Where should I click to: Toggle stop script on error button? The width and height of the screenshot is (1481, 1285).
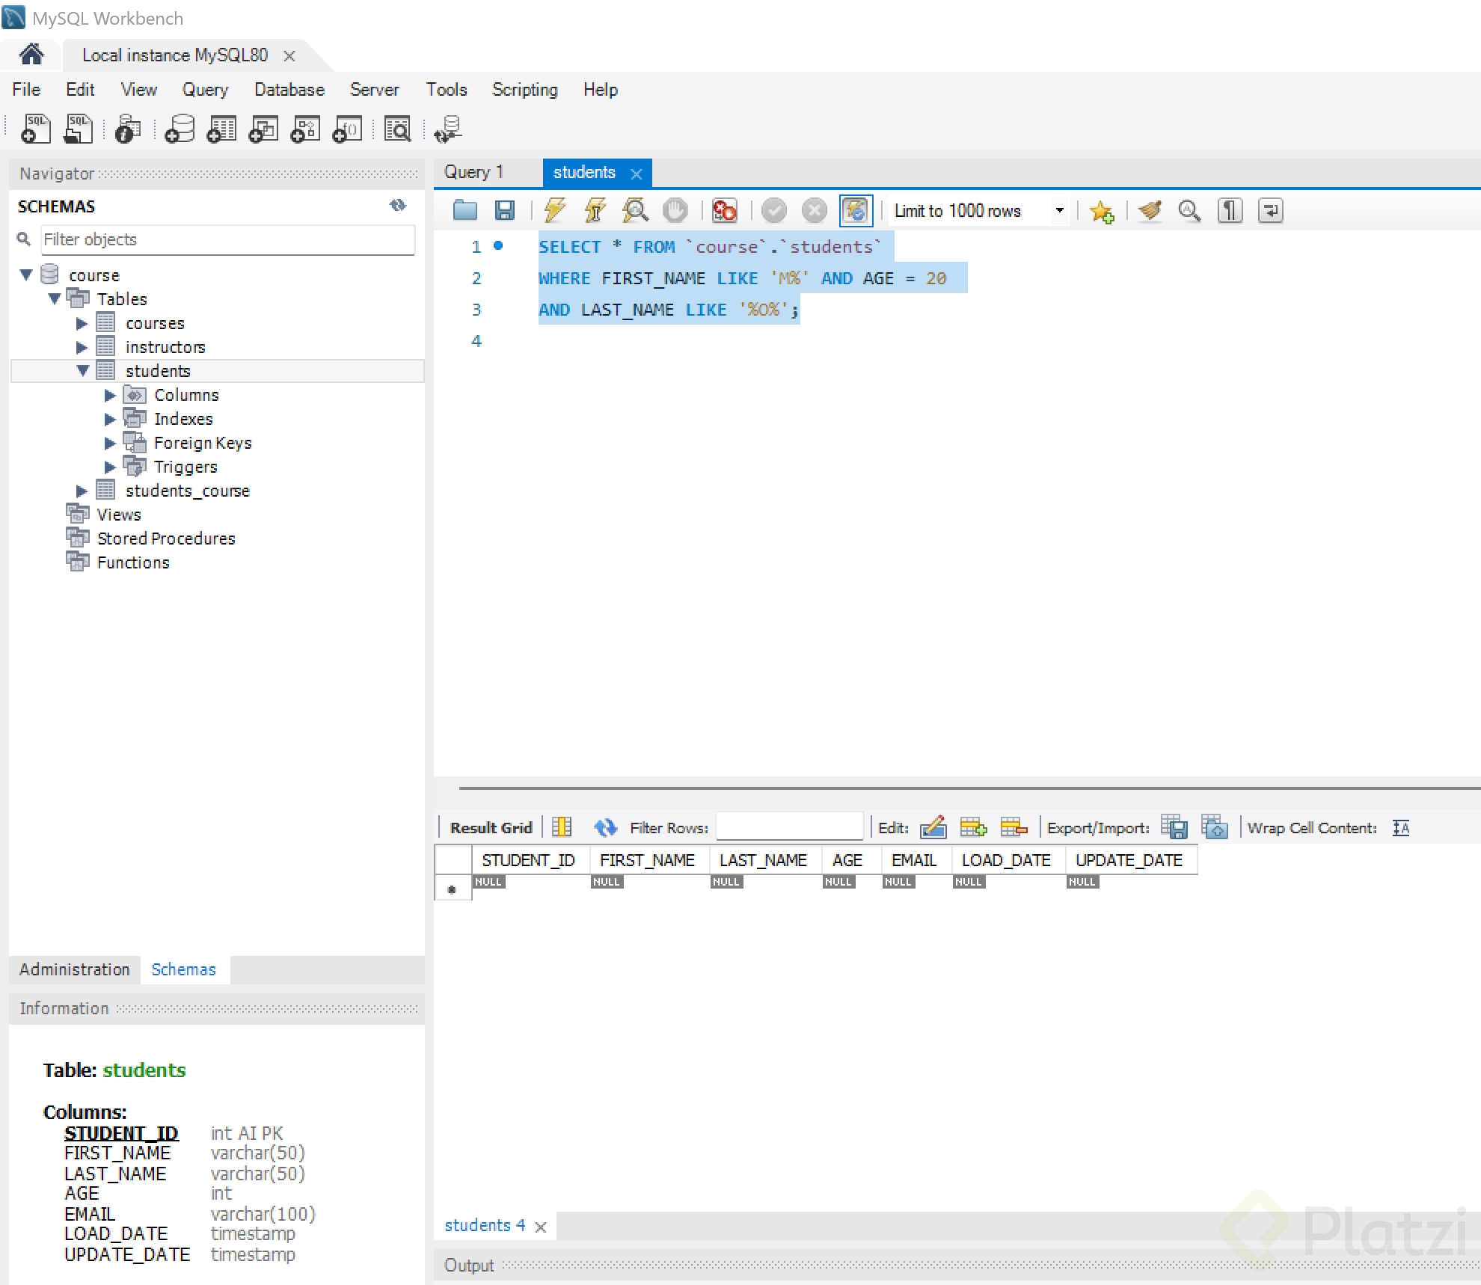click(x=724, y=211)
